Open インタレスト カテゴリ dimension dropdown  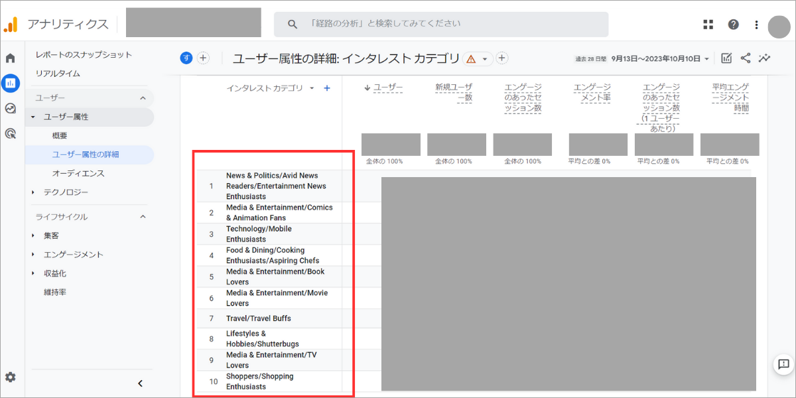pos(270,88)
